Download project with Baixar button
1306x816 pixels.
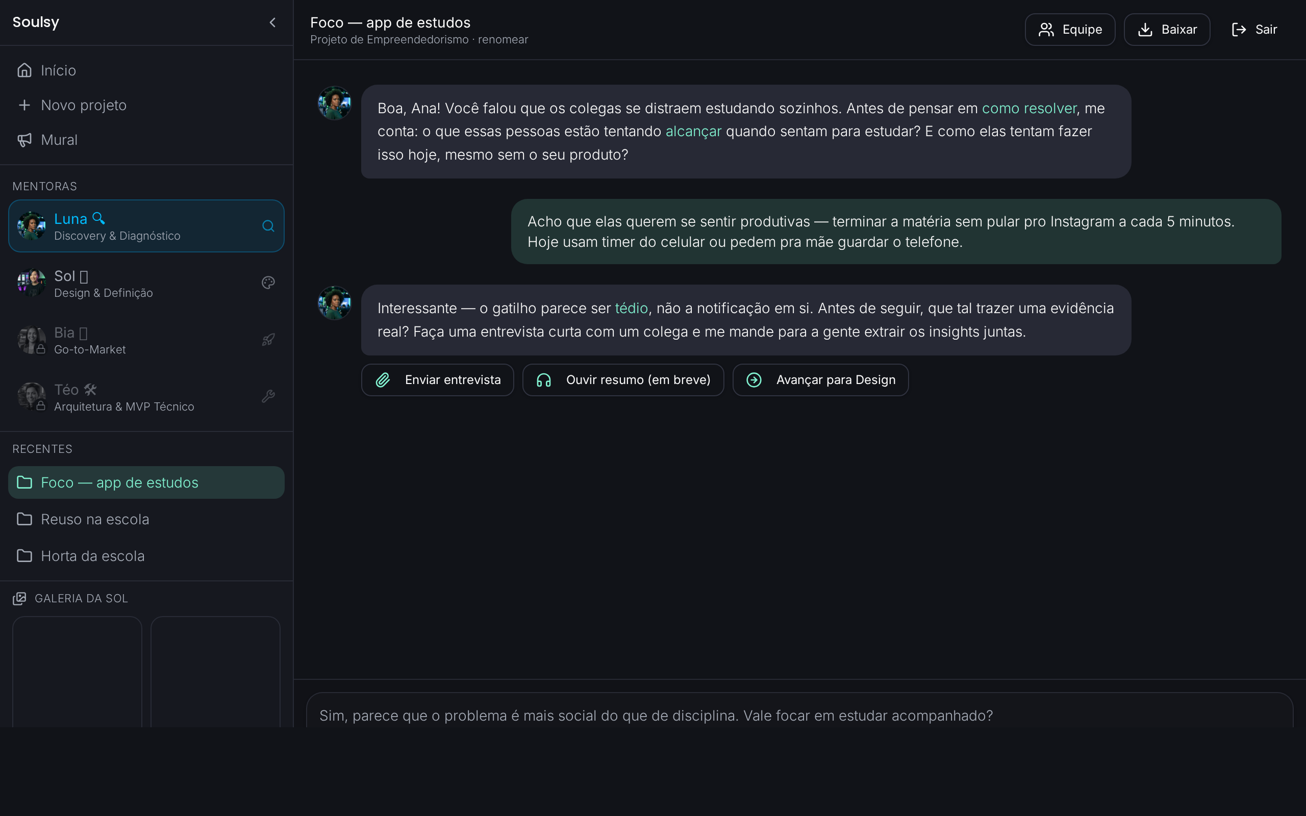click(1166, 29)
